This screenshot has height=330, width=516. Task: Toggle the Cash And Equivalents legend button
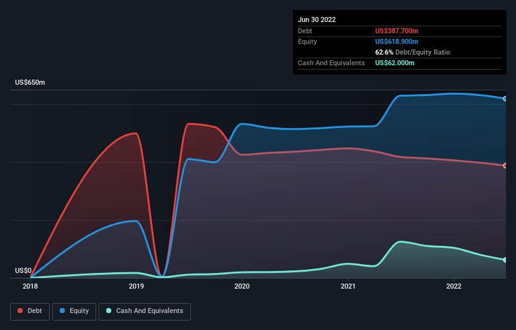(x=145, y=311)
